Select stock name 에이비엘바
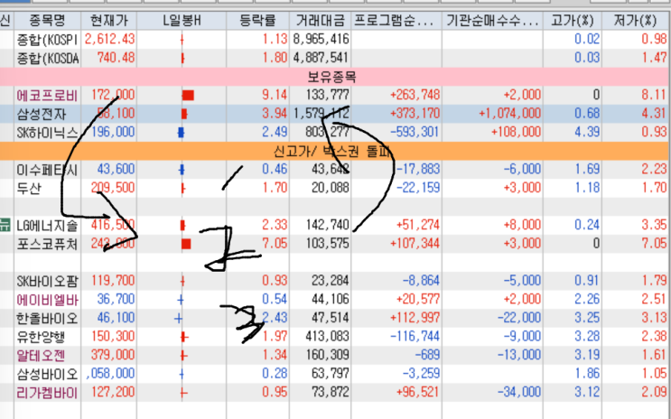671x419 pixels. [x=47, y=300]
